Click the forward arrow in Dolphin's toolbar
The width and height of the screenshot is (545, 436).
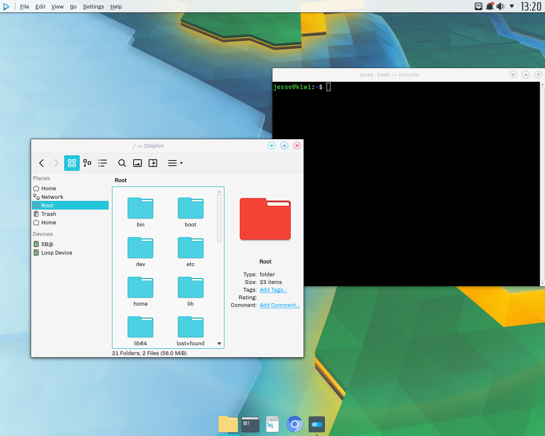[x=56, y=163]
